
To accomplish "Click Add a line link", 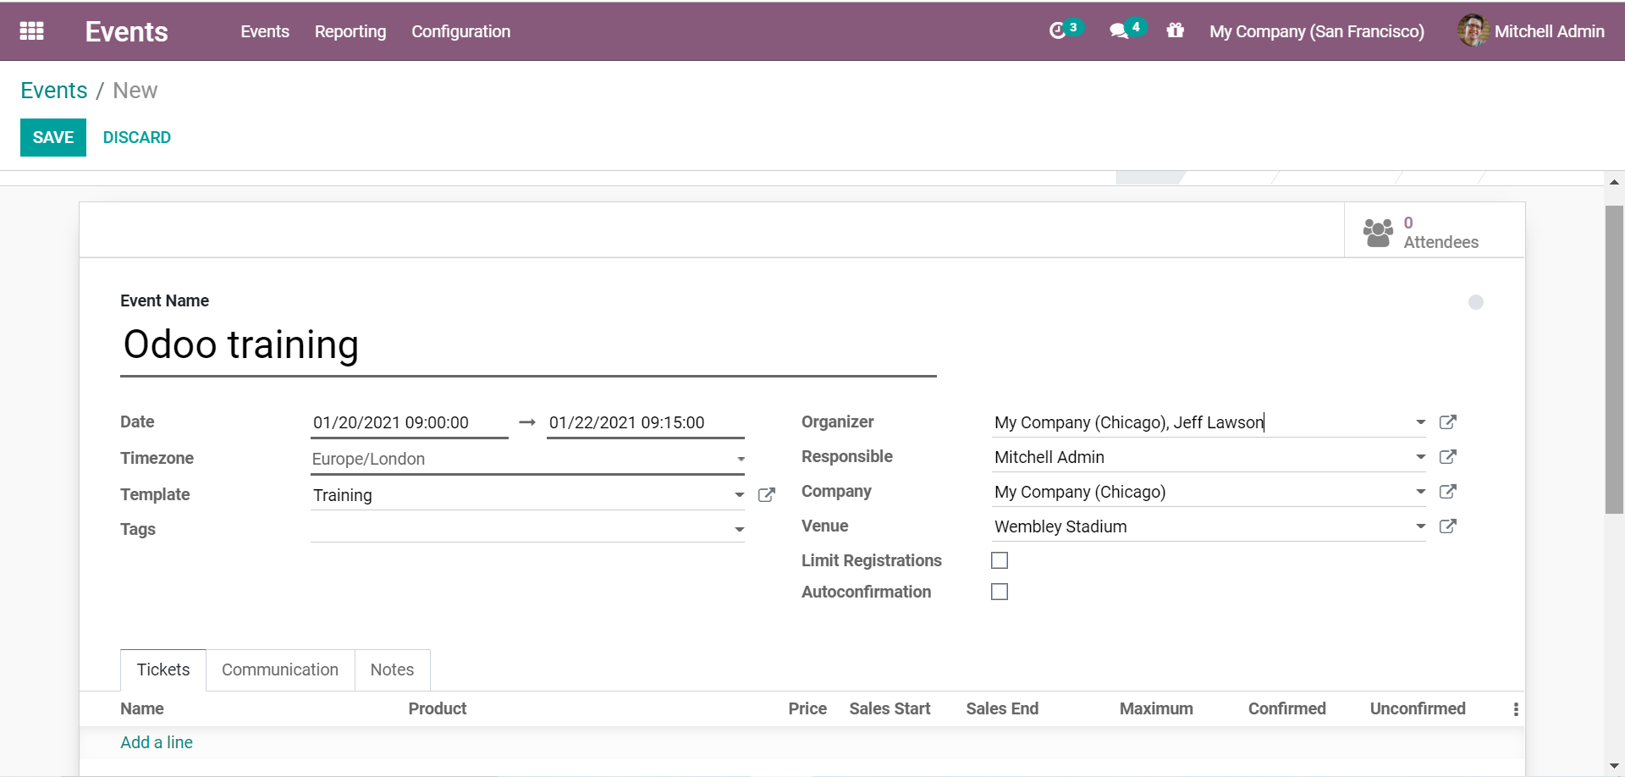I will [x=157, y=742].
